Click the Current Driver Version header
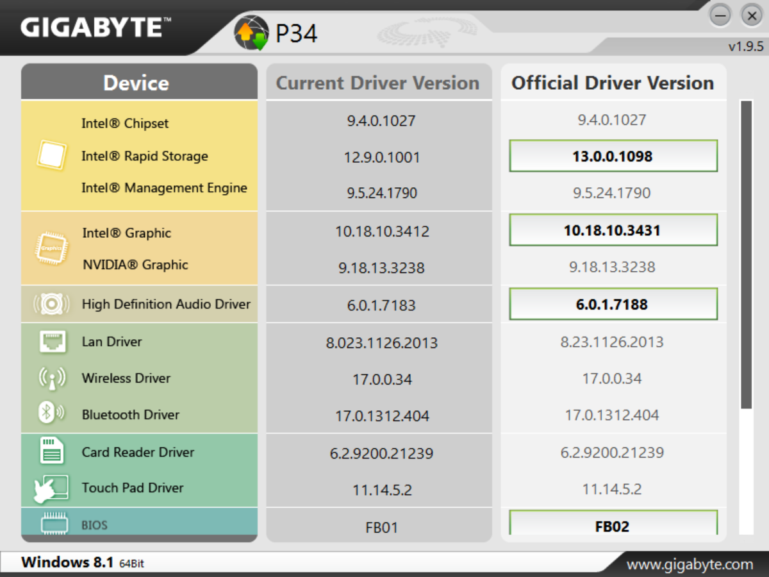 pyautogui.click(x=379, y=82)
